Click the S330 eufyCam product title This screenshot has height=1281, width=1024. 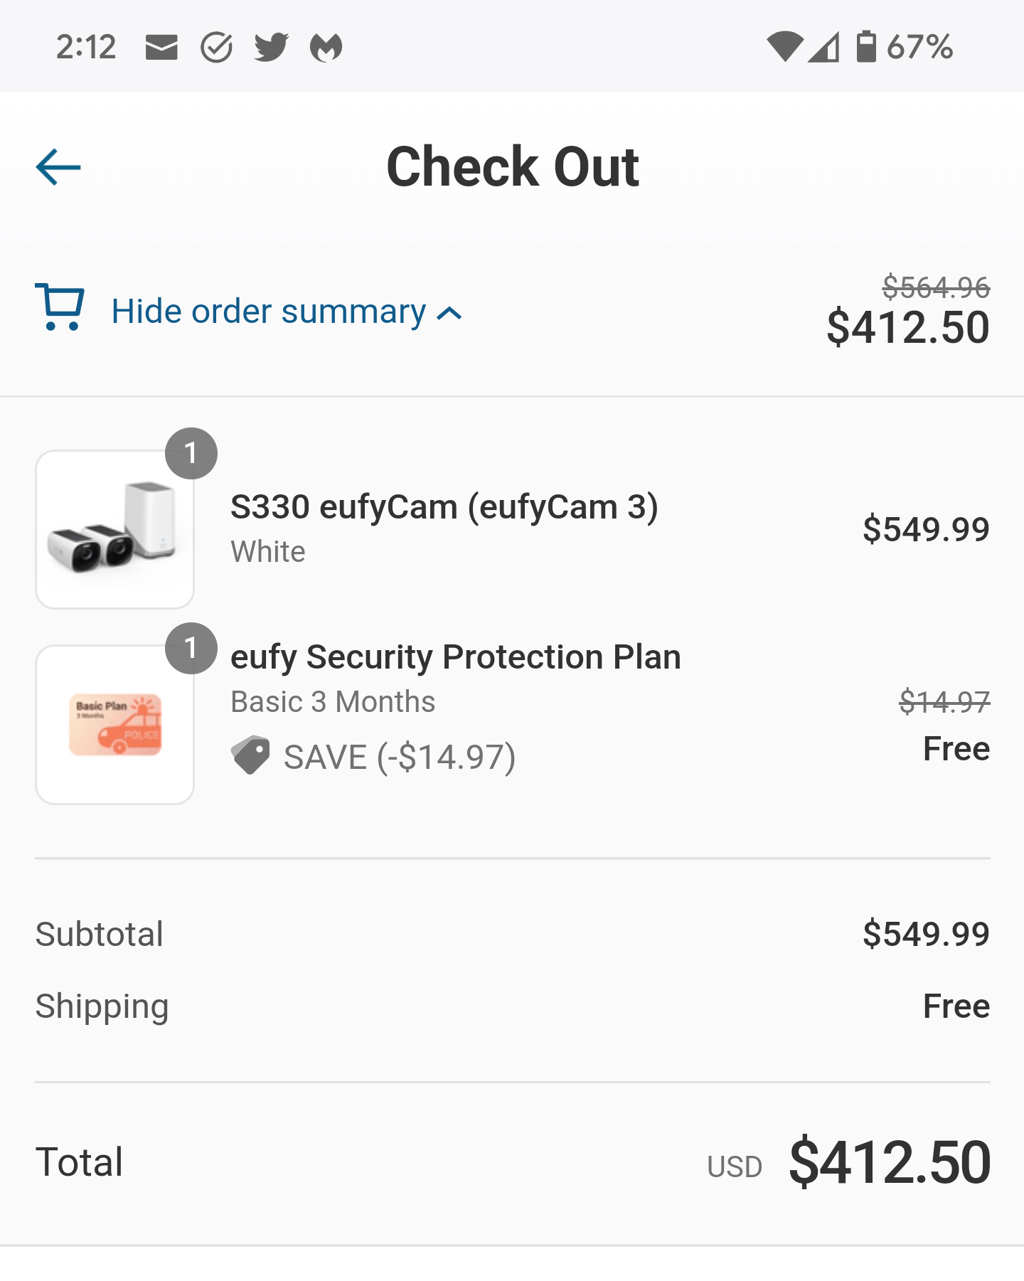[444, 507]
